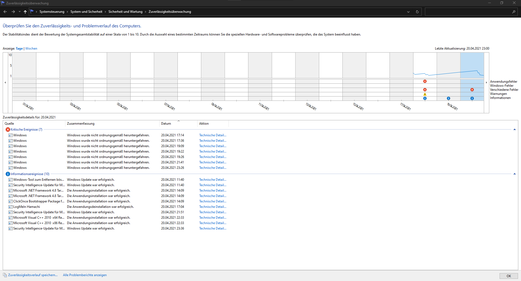Open recent locations dropdown arrow
This screenshot has height=281, width=521.
20,12
